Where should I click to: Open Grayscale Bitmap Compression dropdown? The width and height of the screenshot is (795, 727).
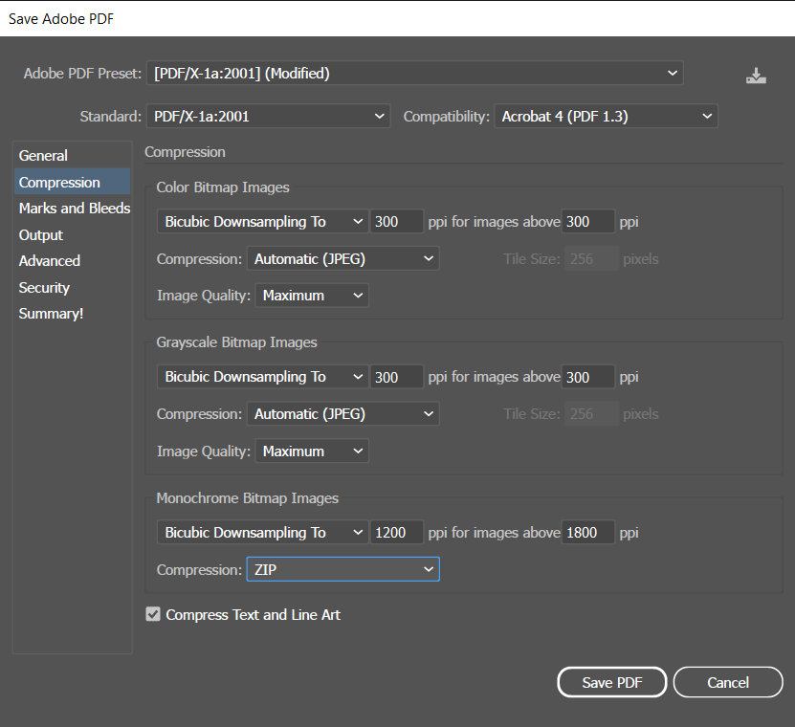[342, 413]
